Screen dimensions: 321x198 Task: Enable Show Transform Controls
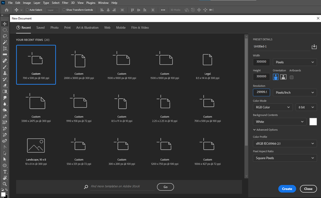[x=64, y=10]
